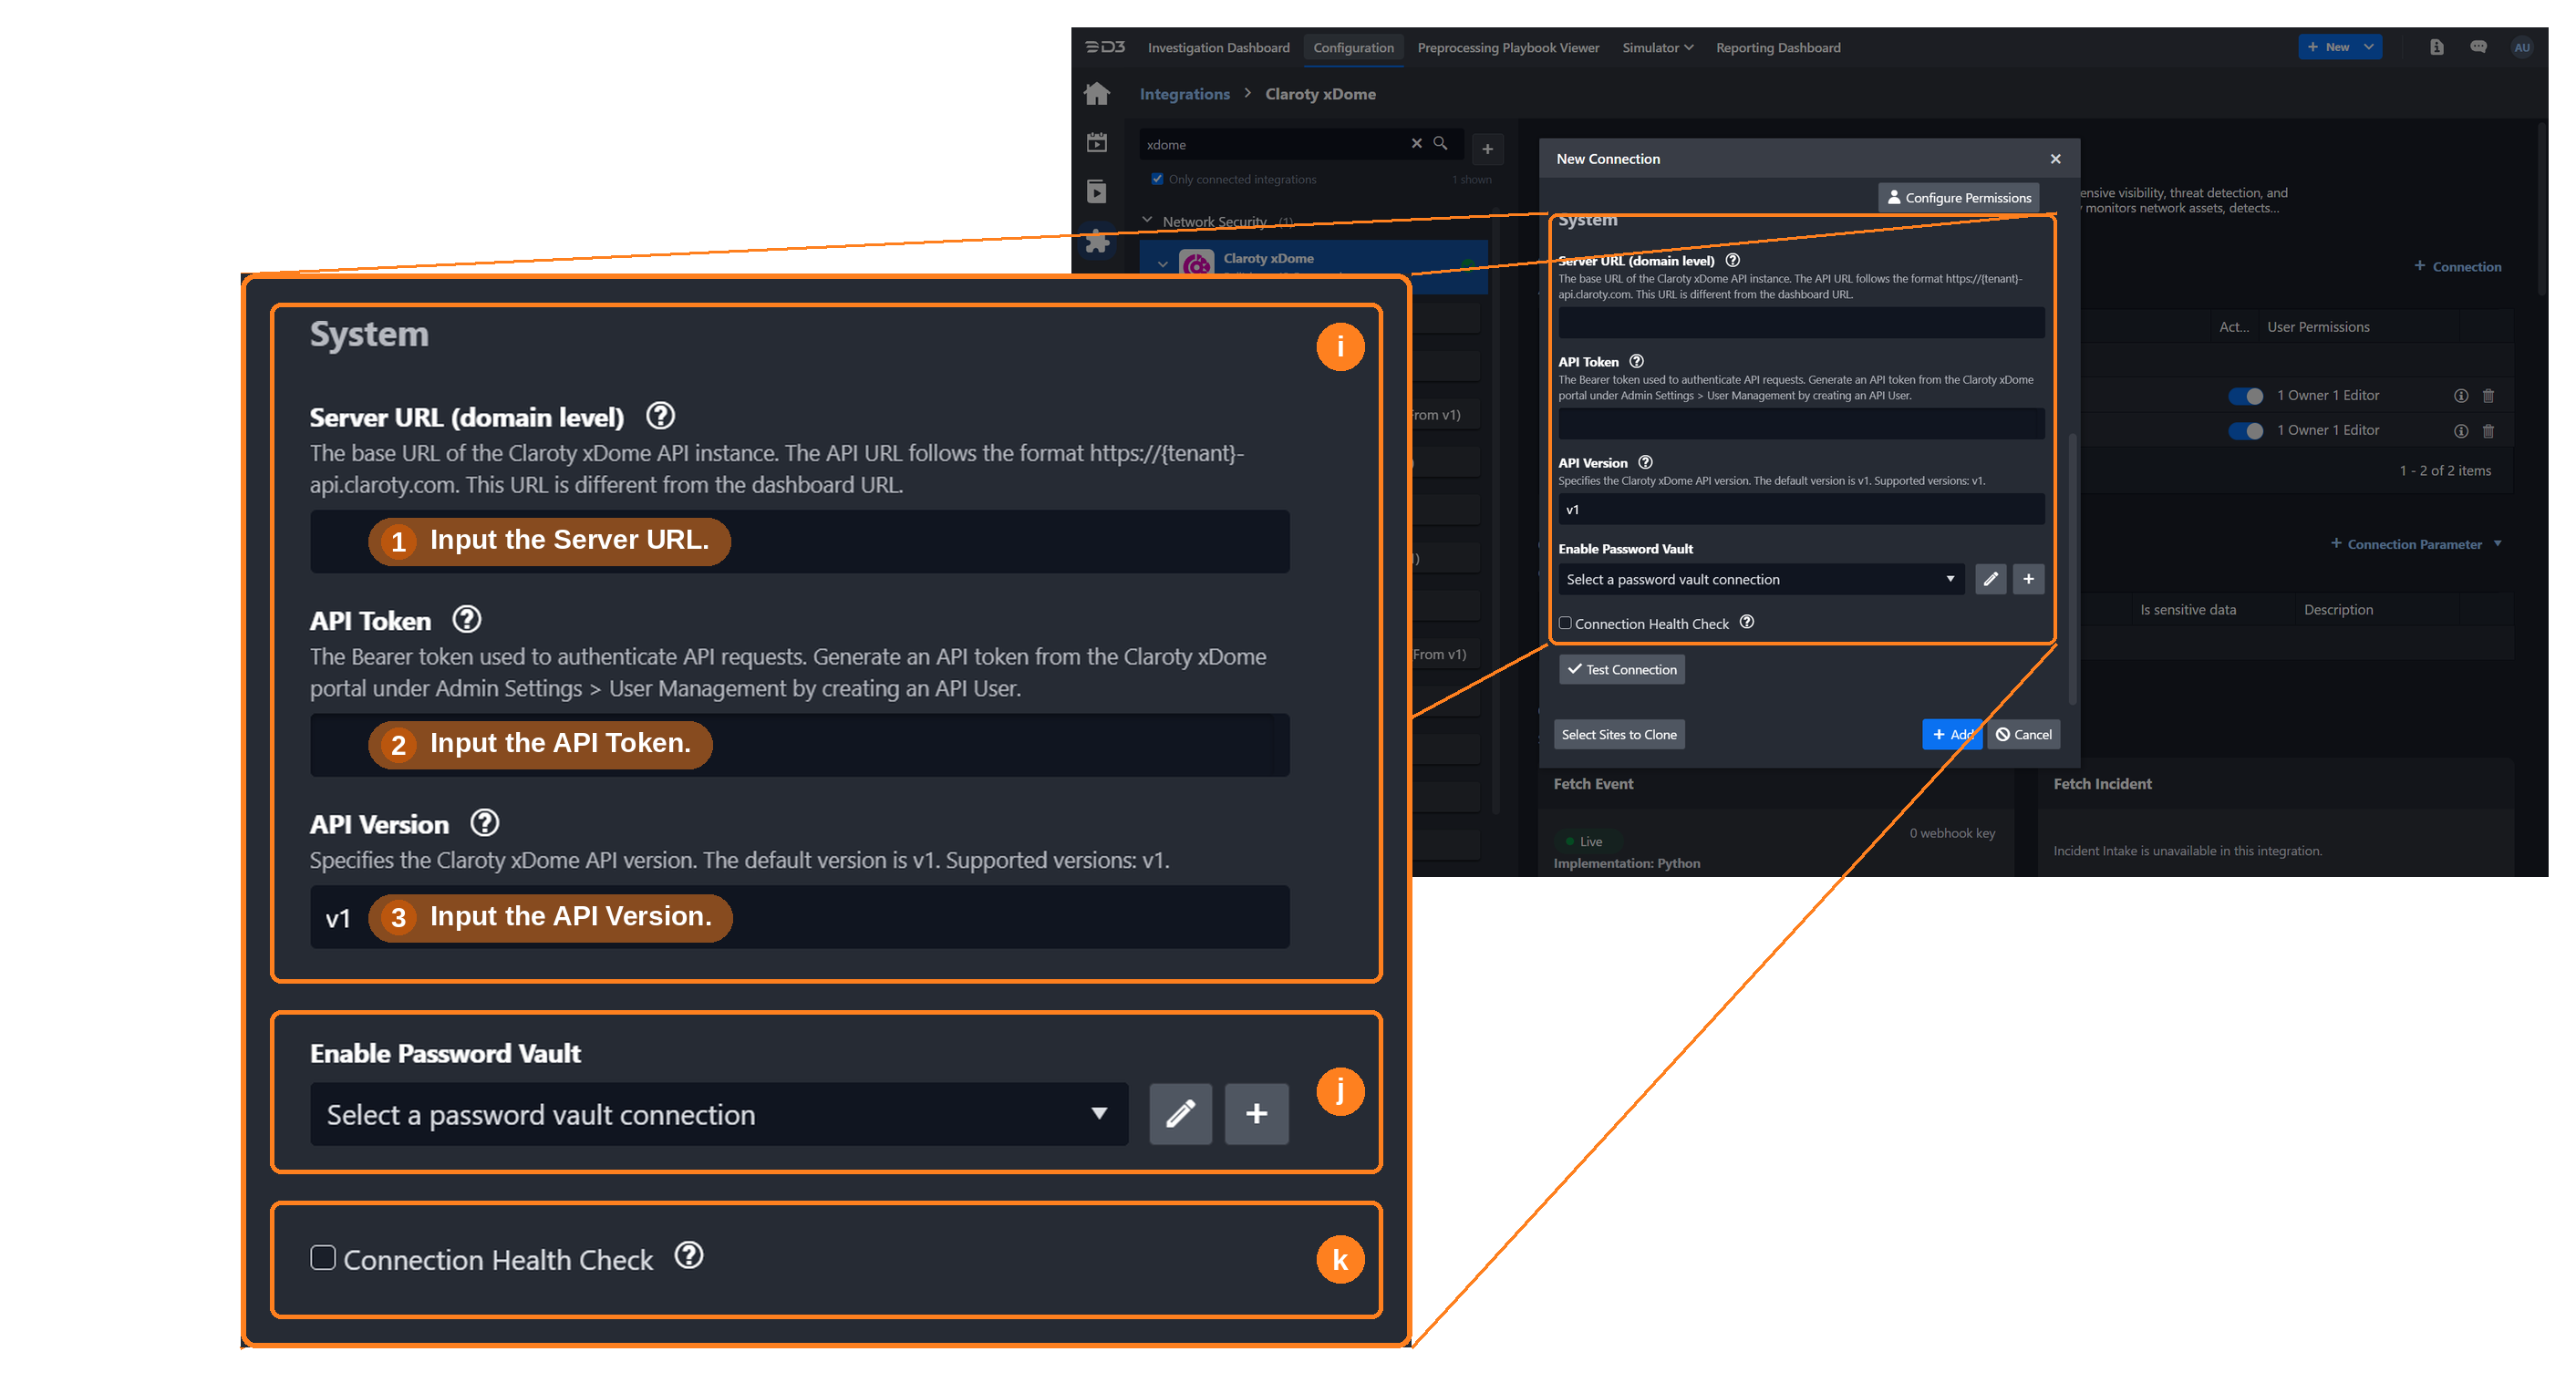Open the Preprocessing Playbook Viewer tab
The height and width of the screenshot is (1393, 2576).
(1508, 47)
